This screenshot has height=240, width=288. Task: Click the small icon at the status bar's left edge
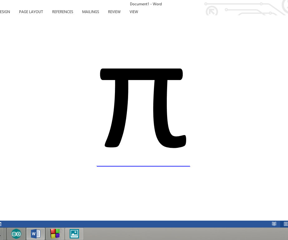(1, 224)
